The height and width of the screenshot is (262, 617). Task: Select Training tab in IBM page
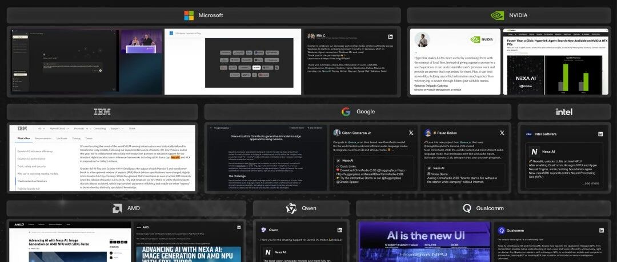tap(77, 138)
